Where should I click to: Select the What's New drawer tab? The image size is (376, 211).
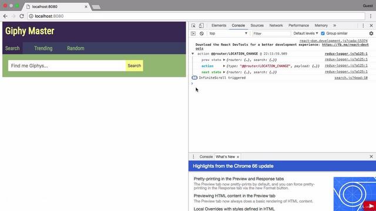point(225,156)
